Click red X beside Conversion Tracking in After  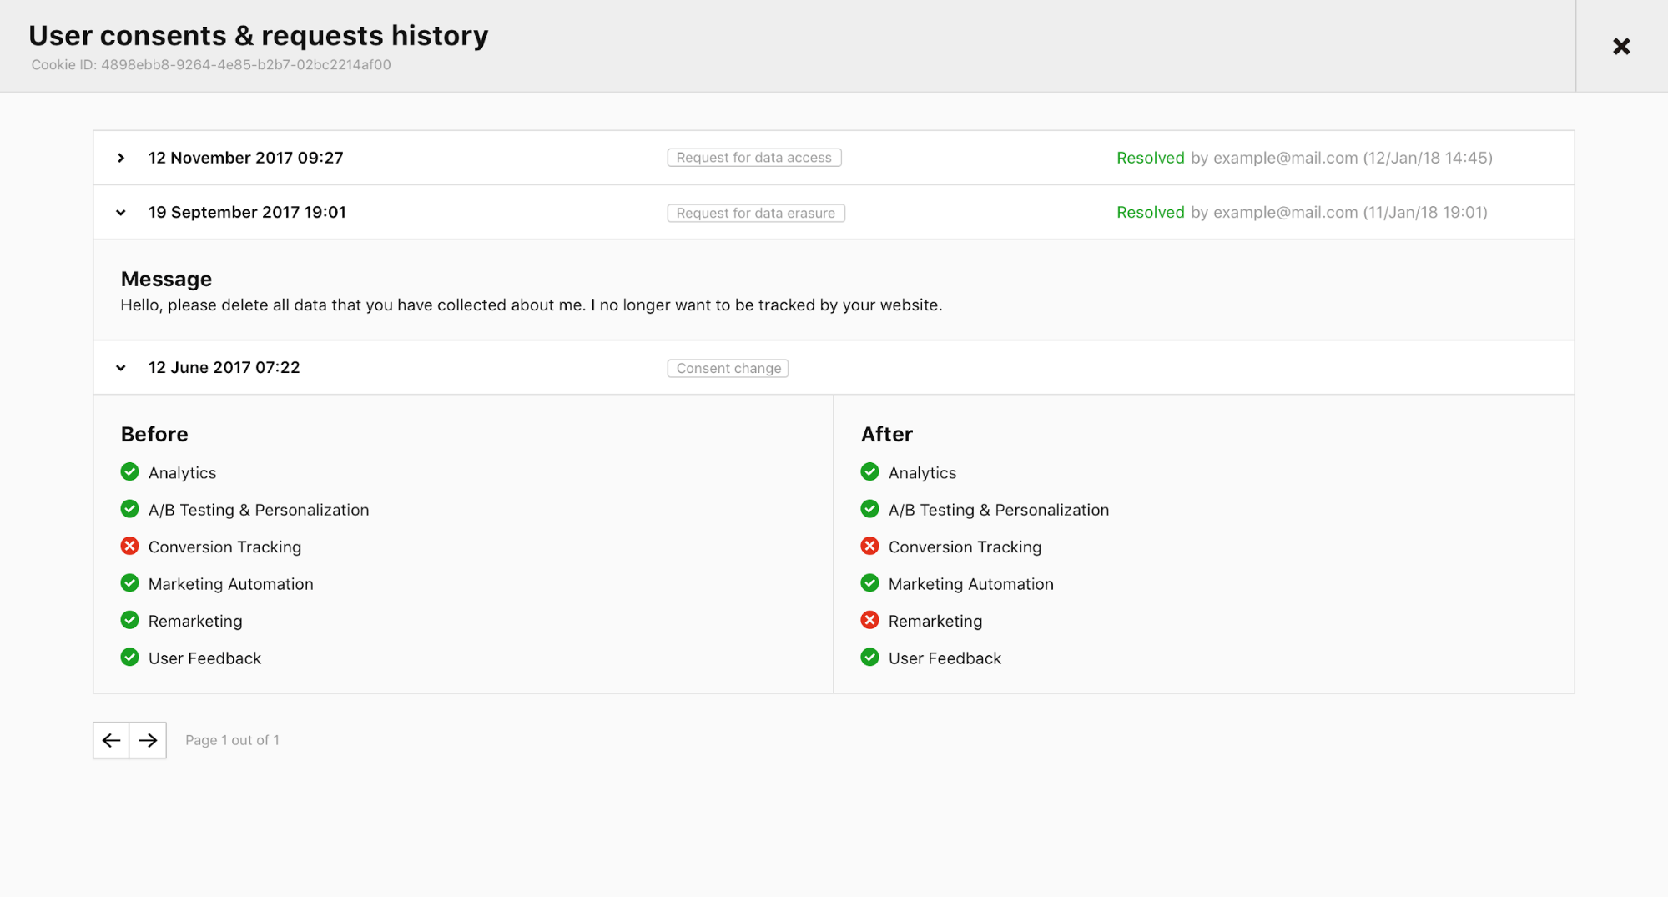(869, 547)
